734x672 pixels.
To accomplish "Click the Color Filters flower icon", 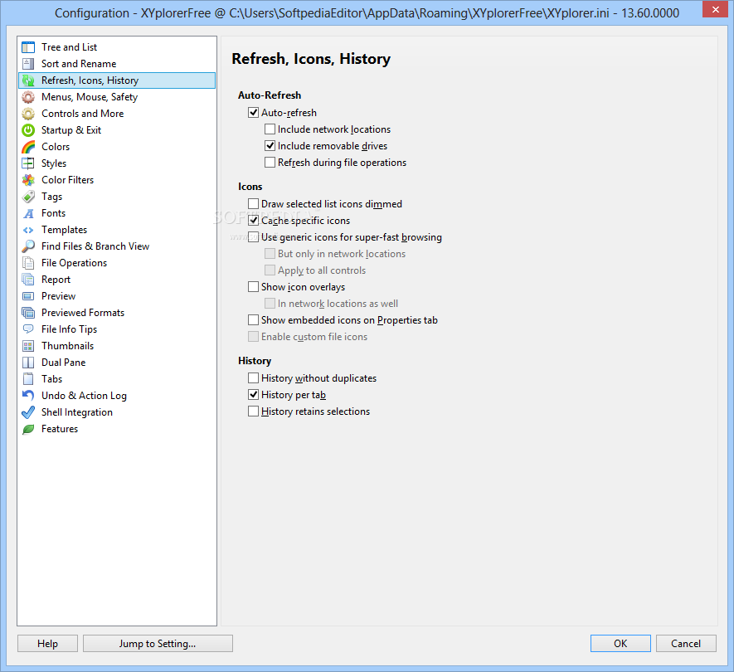I will click(28, 180).
